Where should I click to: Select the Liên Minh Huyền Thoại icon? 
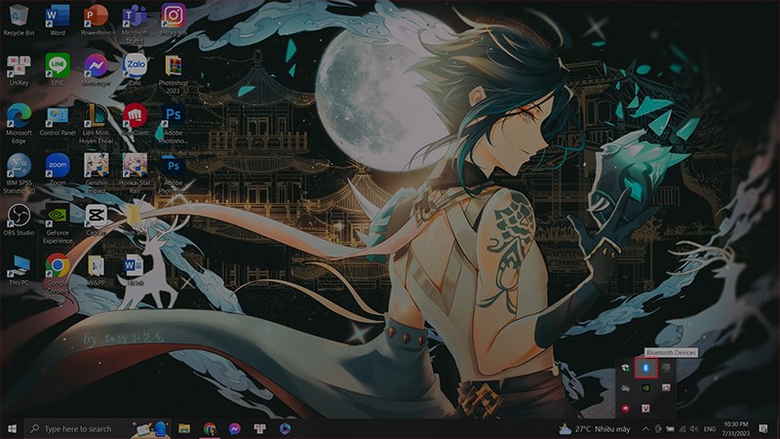point(96,124)
